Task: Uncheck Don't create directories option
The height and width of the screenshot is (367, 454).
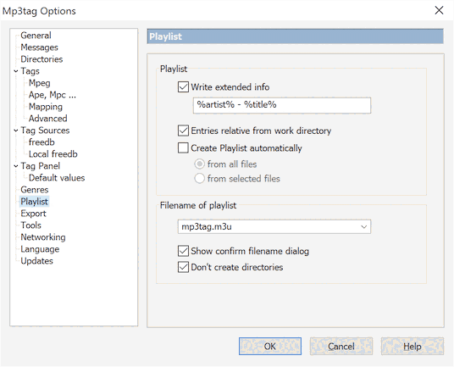Action: point(183,267)
